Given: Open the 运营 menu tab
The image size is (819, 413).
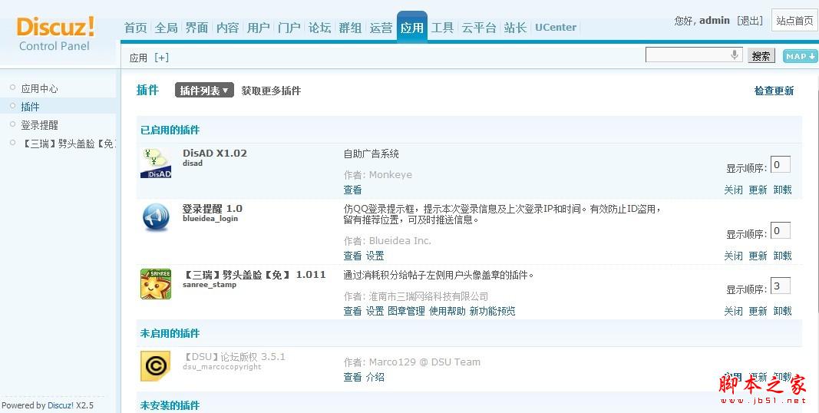Looking at the screenshot, I should pyautogui.click(x=381, y=28).
